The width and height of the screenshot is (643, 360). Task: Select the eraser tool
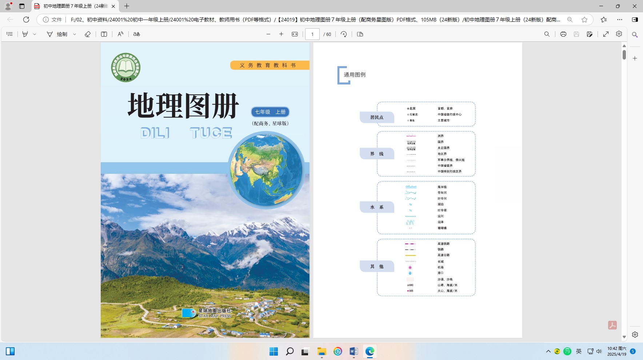point(88,34)
